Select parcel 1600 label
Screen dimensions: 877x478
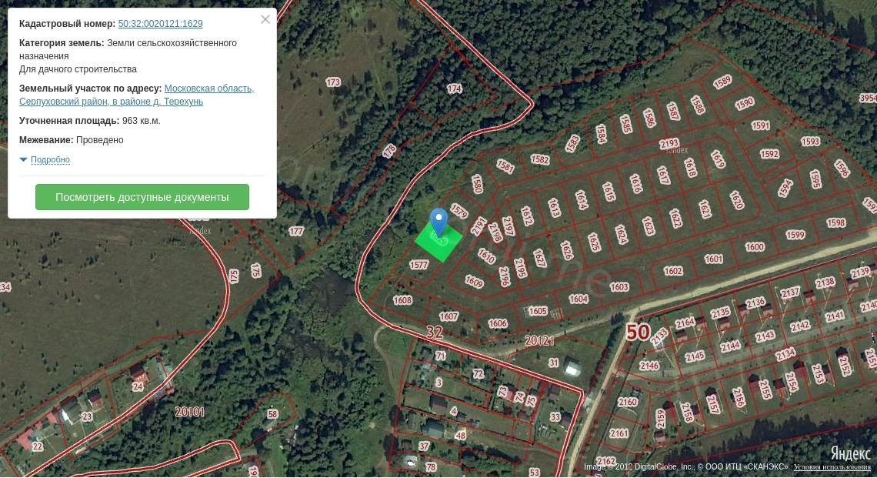tap(755, 247)
